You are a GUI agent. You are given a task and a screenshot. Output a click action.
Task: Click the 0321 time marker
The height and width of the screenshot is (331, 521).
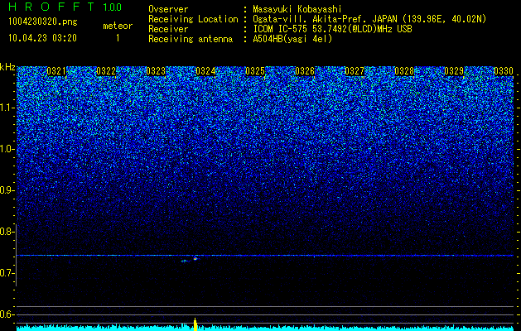click(56, 71)
